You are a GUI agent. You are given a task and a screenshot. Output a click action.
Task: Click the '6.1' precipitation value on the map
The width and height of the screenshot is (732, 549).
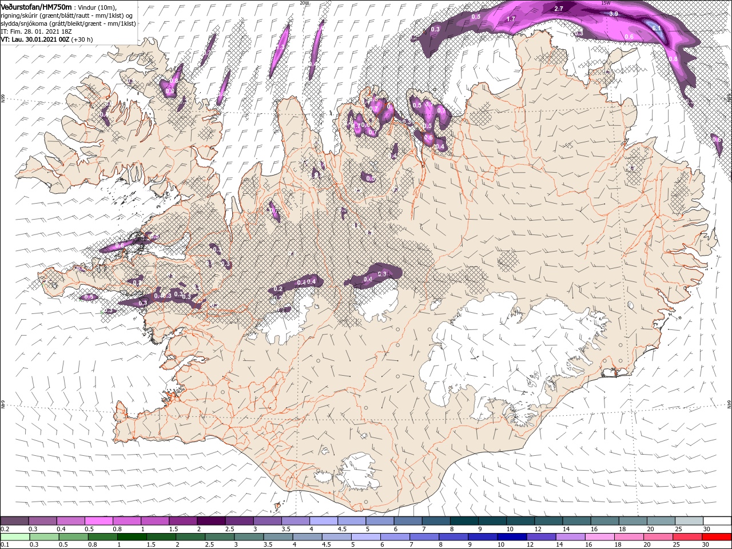pyautogui.click(x=657, y=28)
